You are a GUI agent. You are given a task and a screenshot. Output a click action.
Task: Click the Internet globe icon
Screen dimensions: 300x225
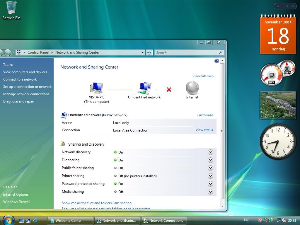click(x=192, y=88)
